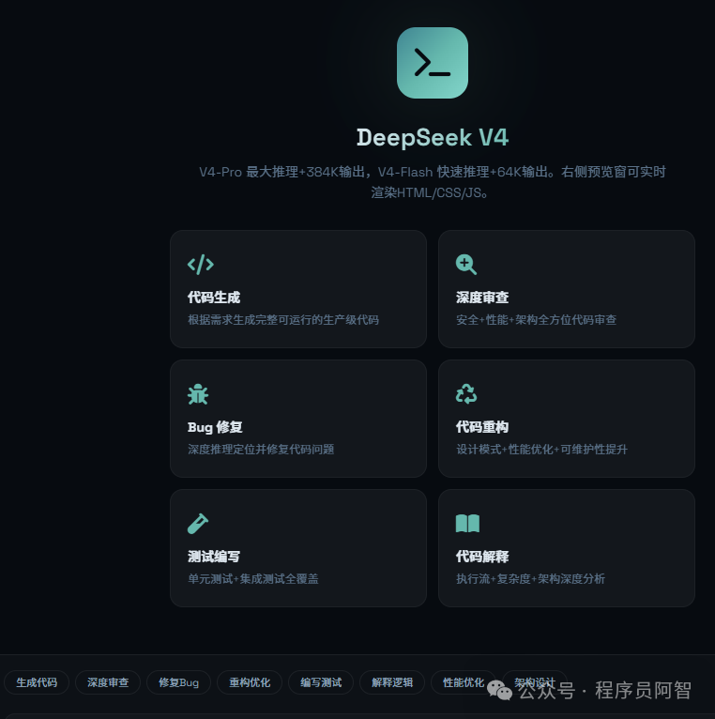Select the Bug 修复 card title

(x=215, y=427)
